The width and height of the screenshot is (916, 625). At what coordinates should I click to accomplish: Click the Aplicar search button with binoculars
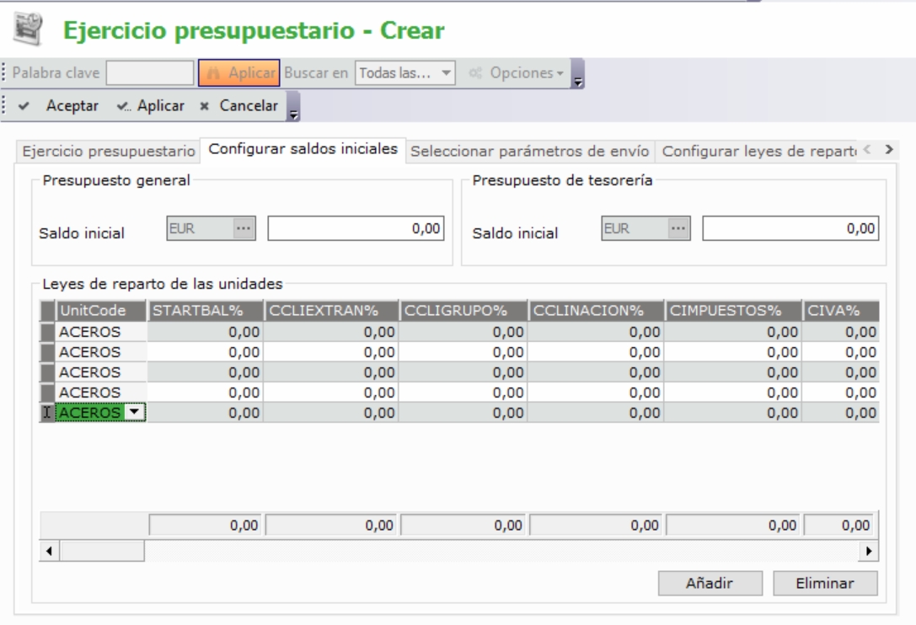tap(238, 73)
